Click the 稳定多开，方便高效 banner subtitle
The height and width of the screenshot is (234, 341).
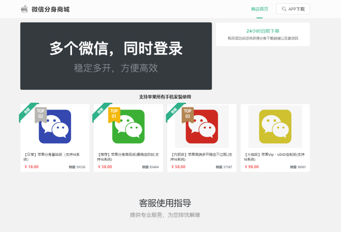coord(116,68)
